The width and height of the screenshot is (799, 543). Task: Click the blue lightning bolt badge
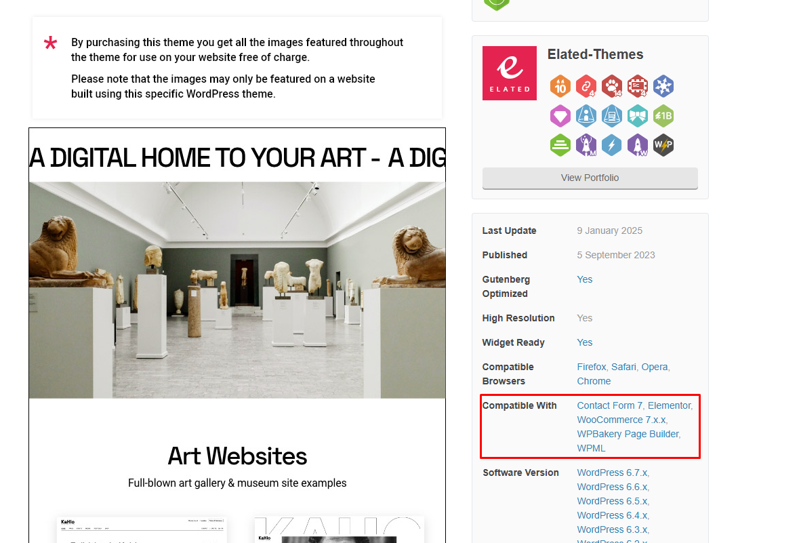(x=611, y=145)
